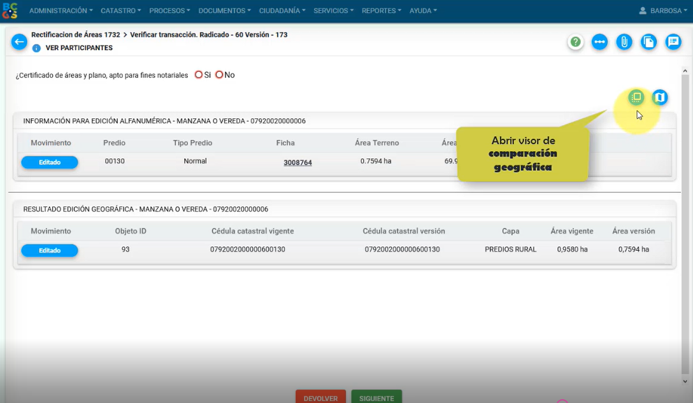
Task: Click the blue map viewer icon
Action: pos(660,97)
